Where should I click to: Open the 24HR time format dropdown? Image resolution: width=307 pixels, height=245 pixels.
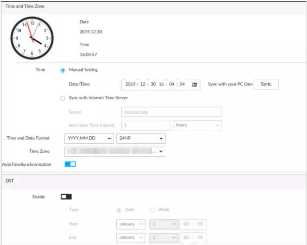[x=141, y=138]
